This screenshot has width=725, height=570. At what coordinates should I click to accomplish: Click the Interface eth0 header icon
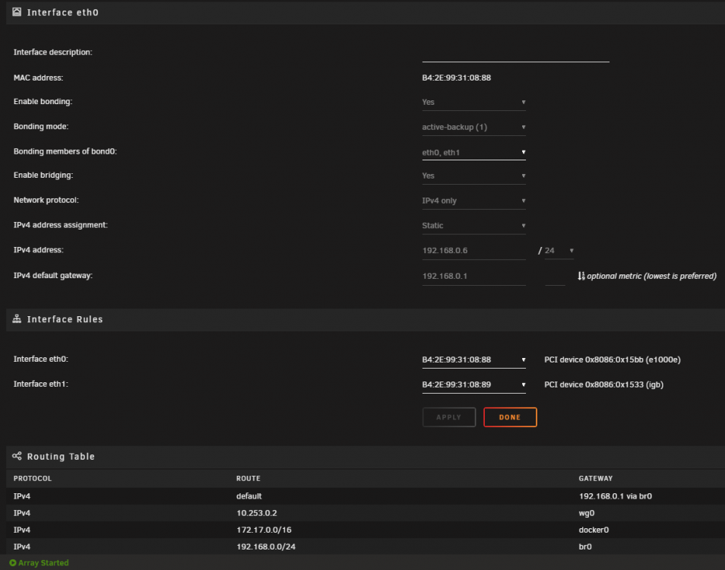tap(17, 12)
